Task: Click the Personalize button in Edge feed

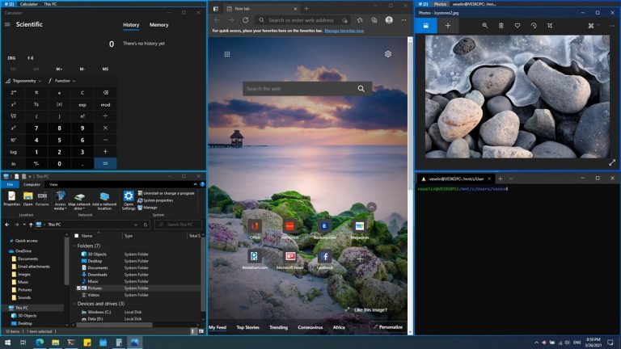Action: coord(388,327)
